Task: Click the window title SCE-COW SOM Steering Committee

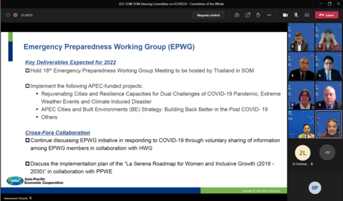Action: (x=171, y=4)
